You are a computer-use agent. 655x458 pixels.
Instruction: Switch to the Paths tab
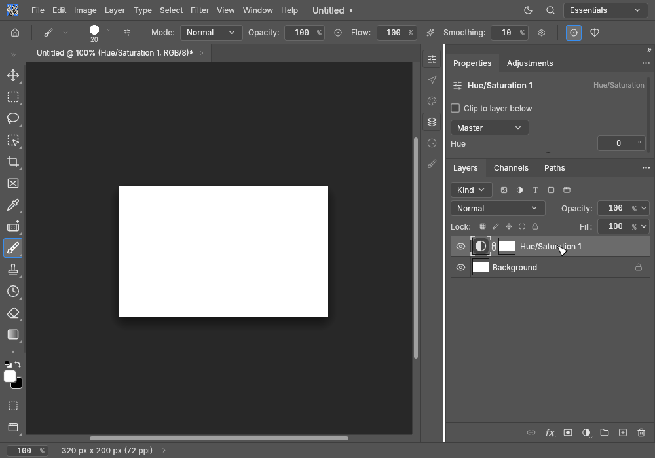(x=554, y=168)
